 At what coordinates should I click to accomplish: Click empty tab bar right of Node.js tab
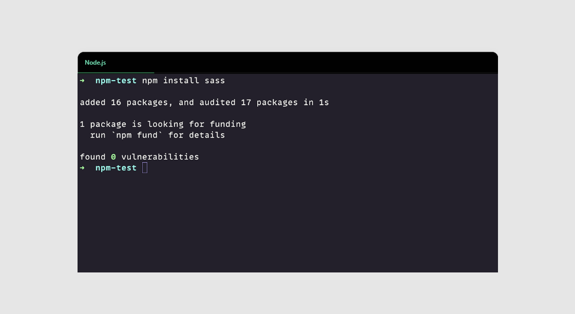tap(323, 63)
